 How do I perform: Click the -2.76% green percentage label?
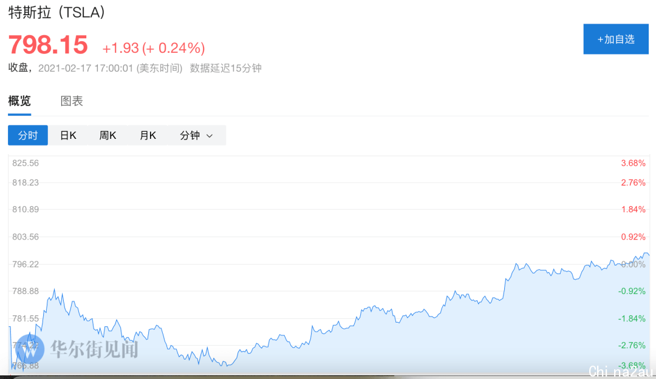click(x=632, y=345)
